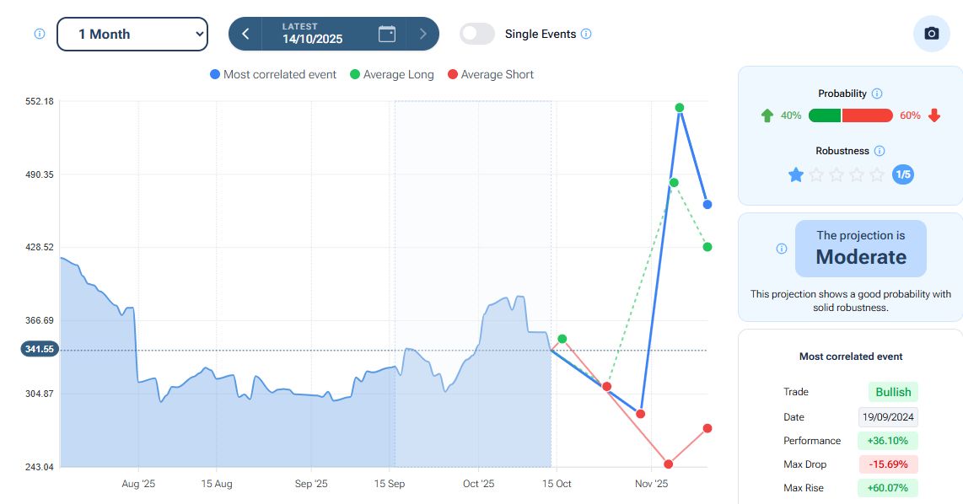Click the Probability info icon
This screenshot has height=504, width=963.
(x=877, y=94)
